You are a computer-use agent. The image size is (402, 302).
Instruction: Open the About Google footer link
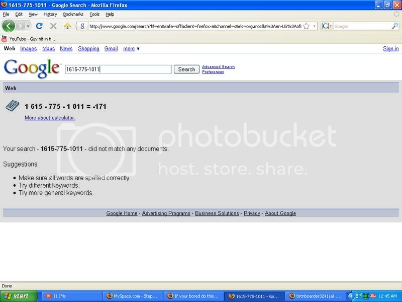point(280,213)
